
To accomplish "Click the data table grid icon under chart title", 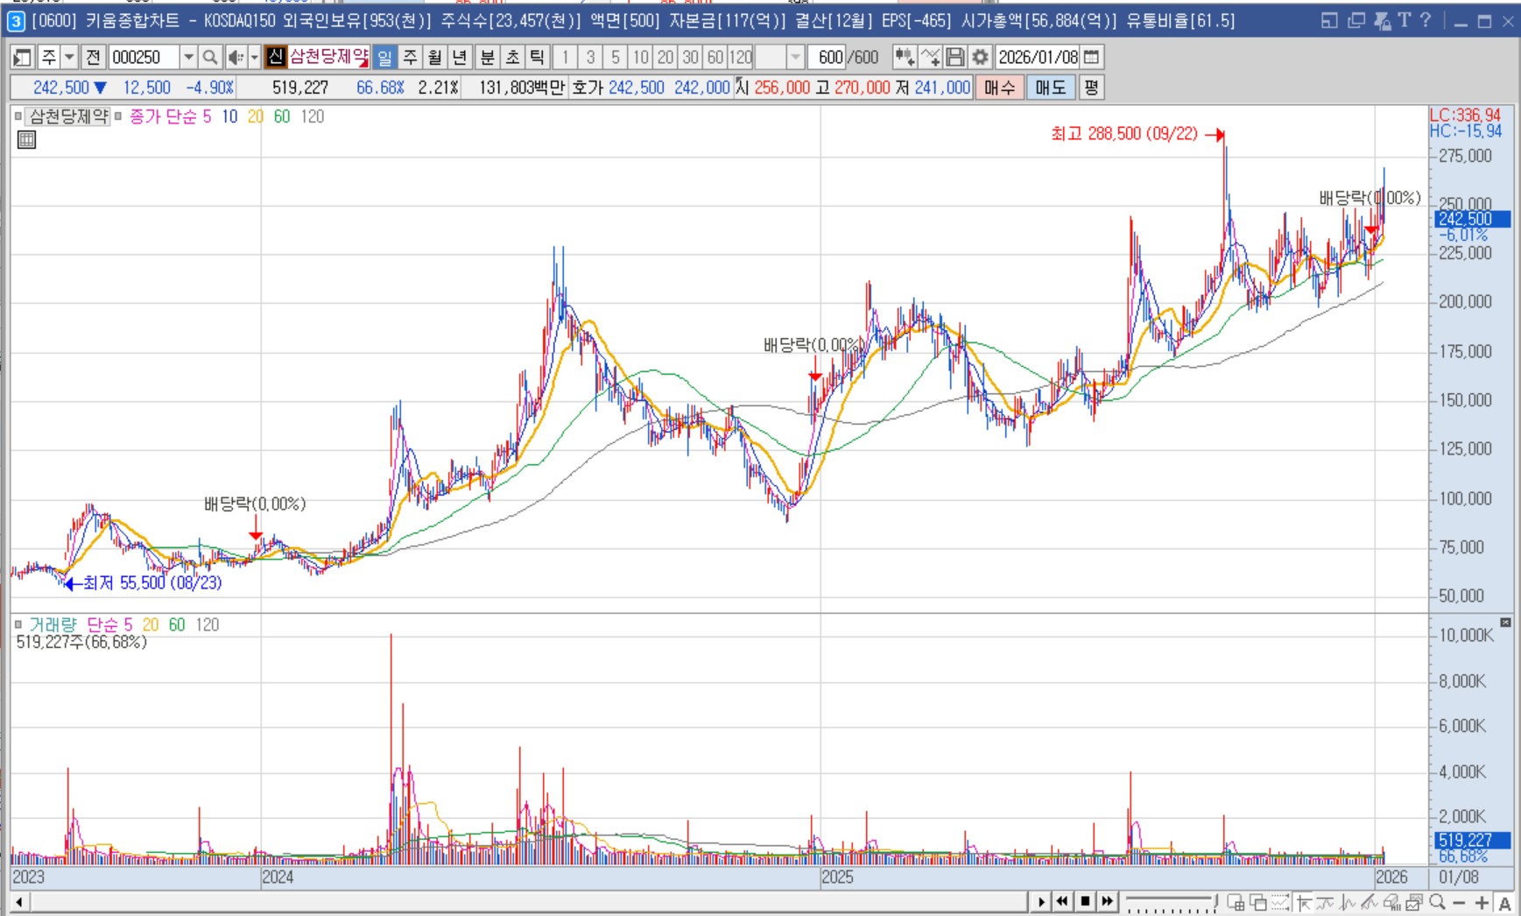I will [26, 140].
